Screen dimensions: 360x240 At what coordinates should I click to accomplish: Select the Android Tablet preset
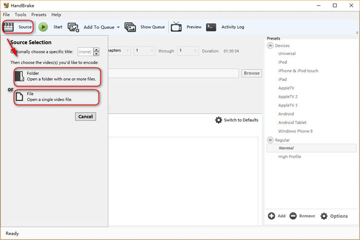coord(292,122)
